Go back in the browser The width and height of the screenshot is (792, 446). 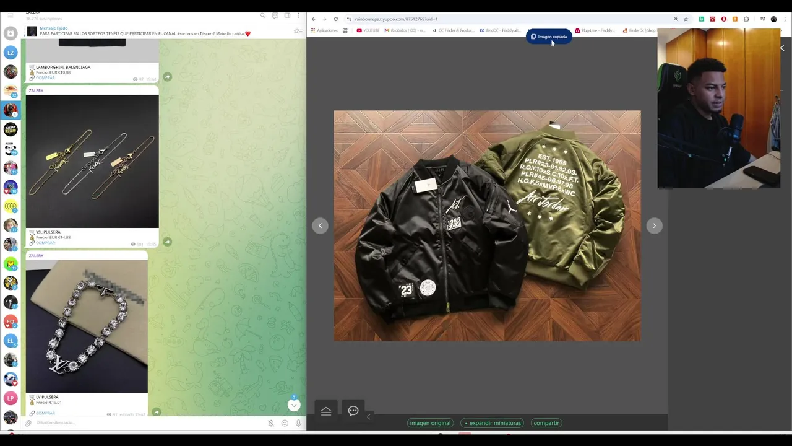(x=313, y=19)
